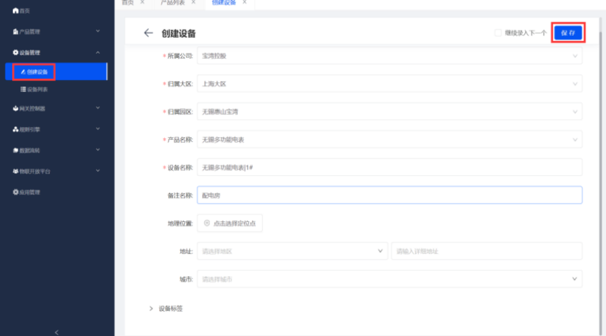
Task: Close the 产品列表 tab with its X
Action: pos(193,2)
